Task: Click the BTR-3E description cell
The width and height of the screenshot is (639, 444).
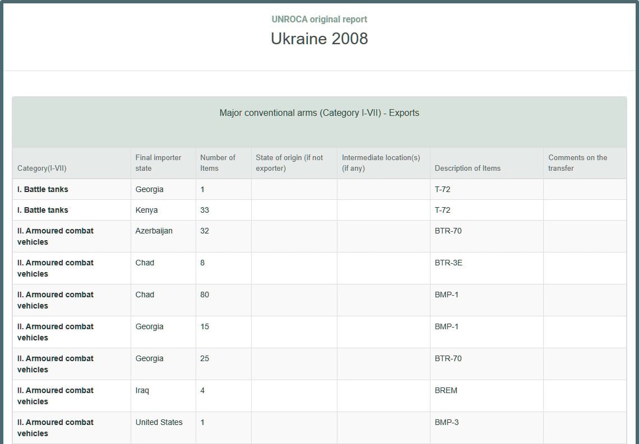Action: [448, 263]
